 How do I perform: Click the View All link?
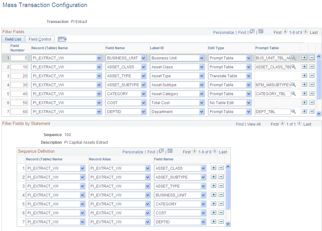[254, 124]
